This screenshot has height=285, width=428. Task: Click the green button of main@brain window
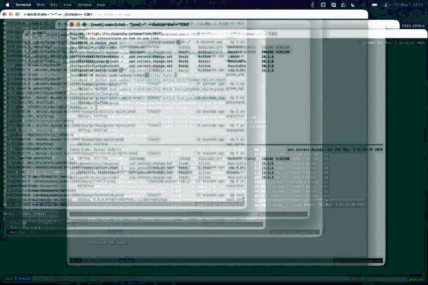point(18,14)
